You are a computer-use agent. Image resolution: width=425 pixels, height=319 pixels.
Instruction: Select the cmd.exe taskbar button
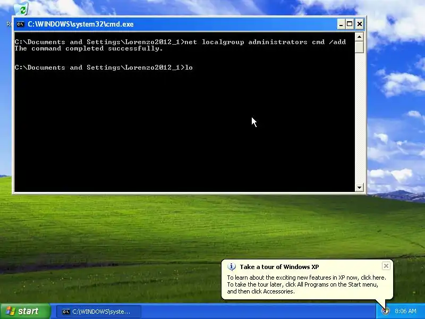tap(99, 312)
